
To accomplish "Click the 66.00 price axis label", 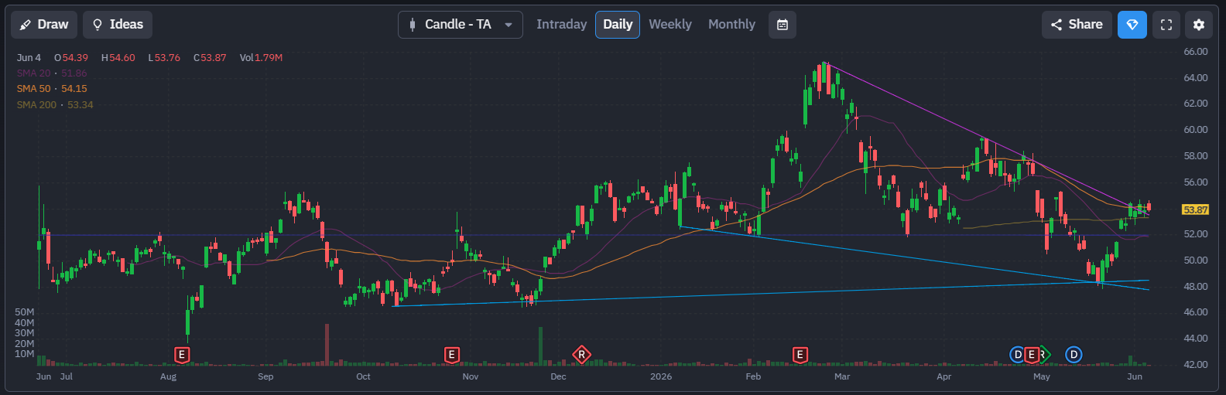I will [1195, 52].
